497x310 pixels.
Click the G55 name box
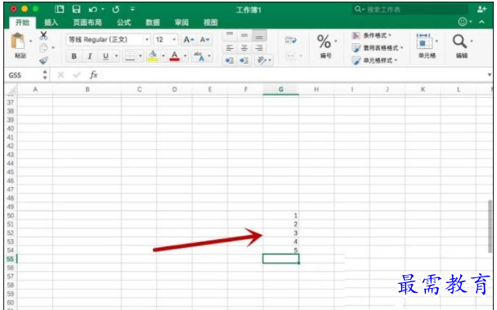(24, 75)
